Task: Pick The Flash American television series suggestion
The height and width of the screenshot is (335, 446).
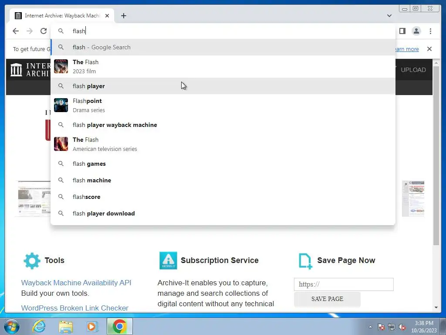Action: 223,144
